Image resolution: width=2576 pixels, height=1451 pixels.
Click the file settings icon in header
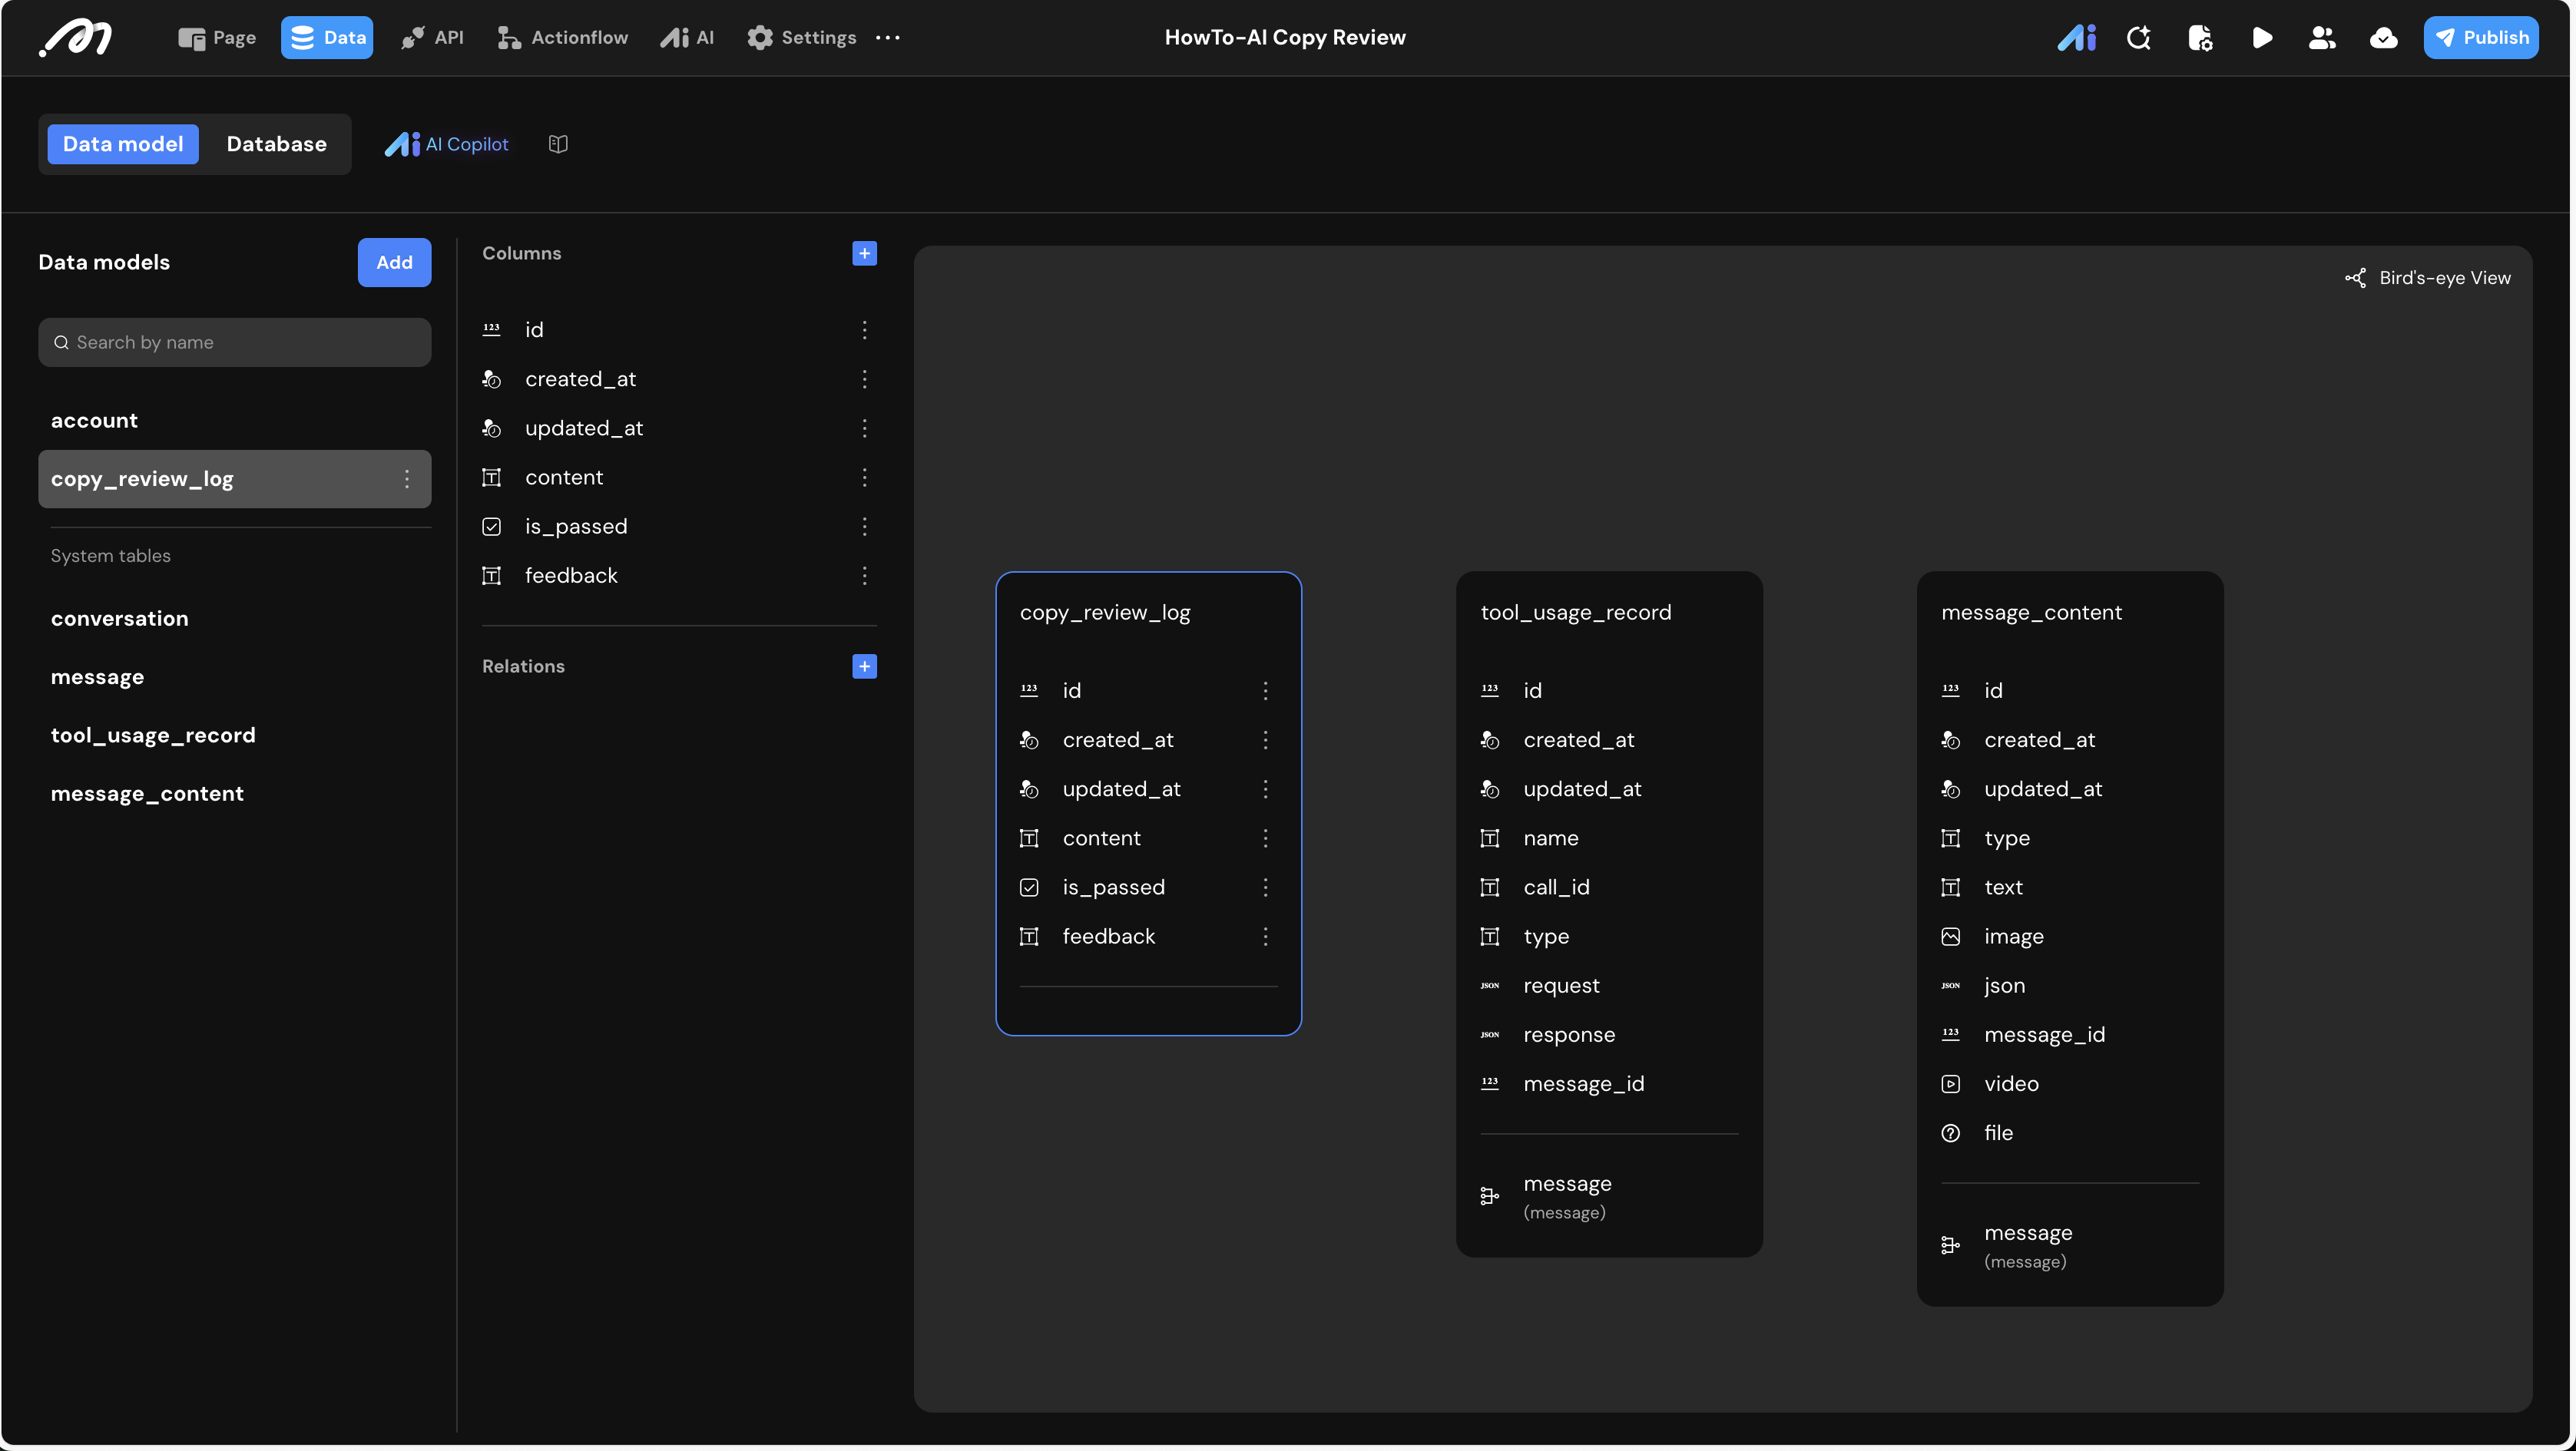(x=2199, y=38)
